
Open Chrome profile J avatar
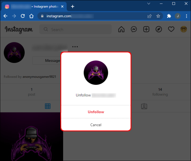(x=178, y=16)
